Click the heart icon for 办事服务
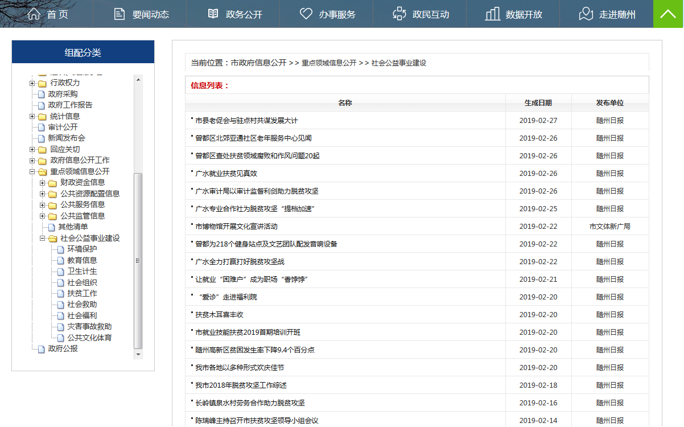 click(306, 14)
